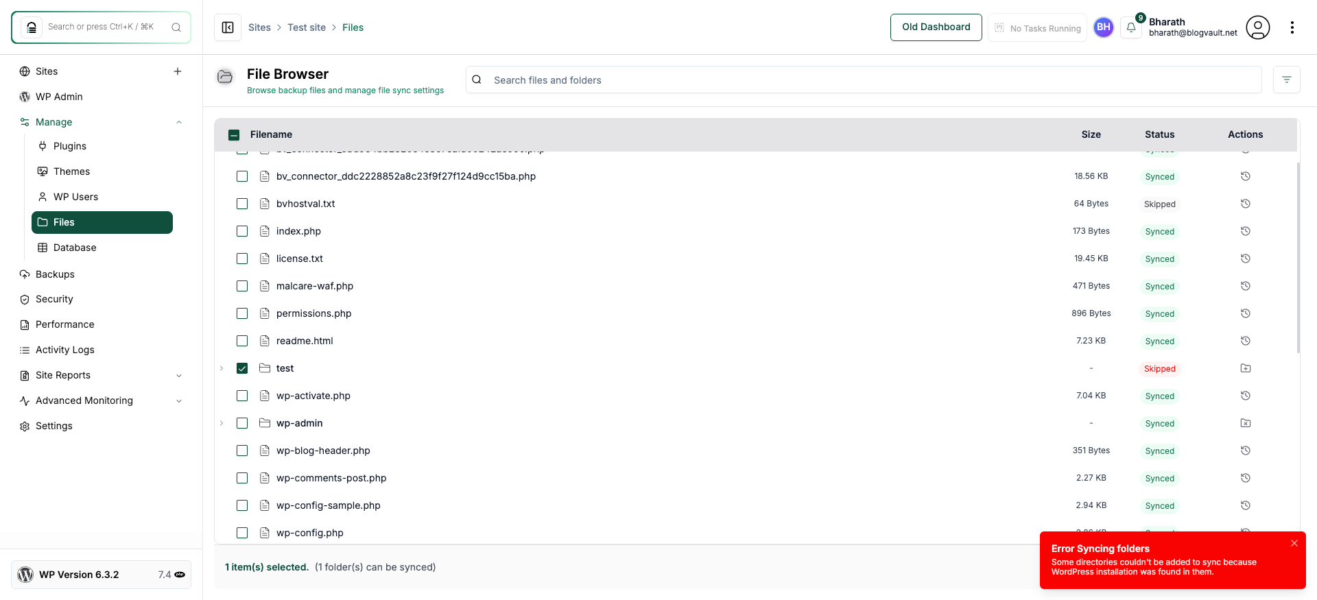Click history icon for malcare-waf.php
This screenshot has width=1317, height=600.
tap(1246, 286)
